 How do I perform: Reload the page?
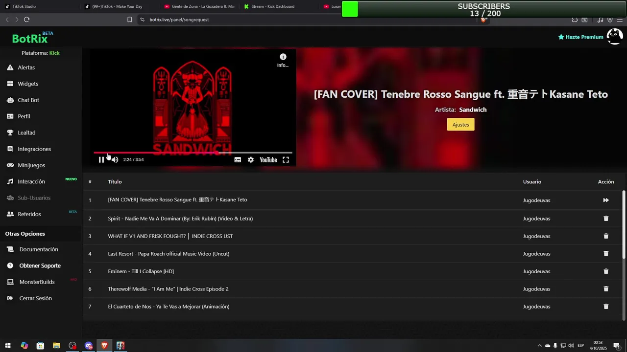(26, 20)
